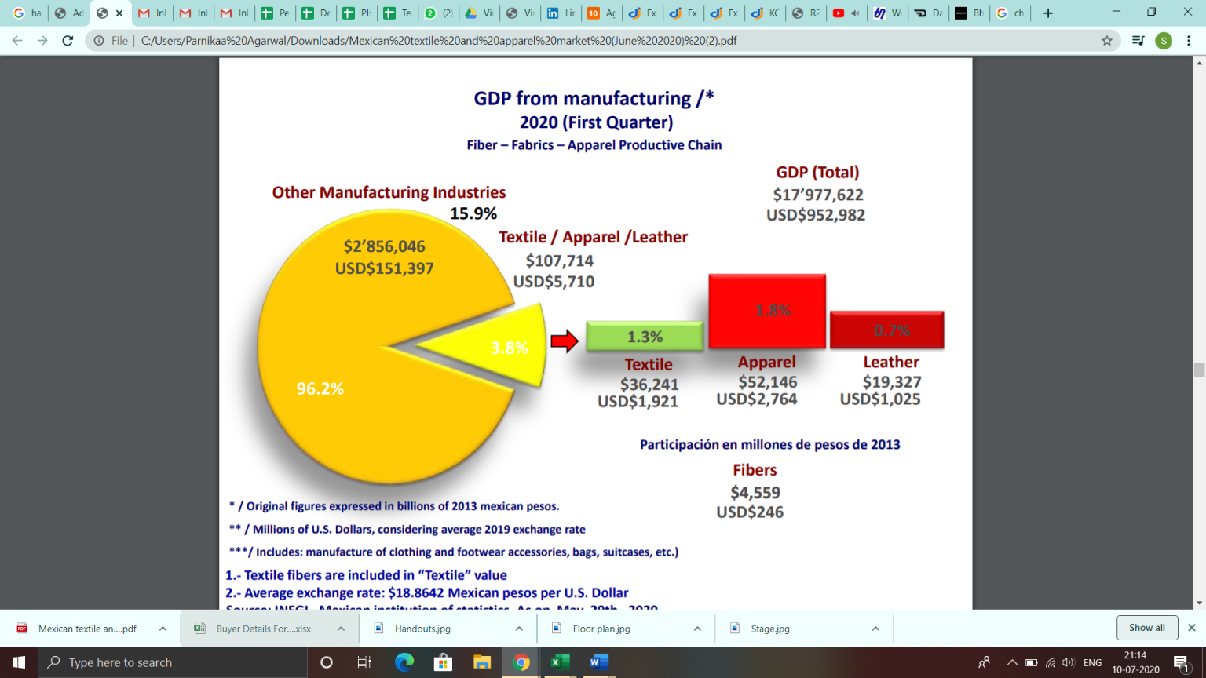Open Word from the taskbar

[x=599, y=662]
